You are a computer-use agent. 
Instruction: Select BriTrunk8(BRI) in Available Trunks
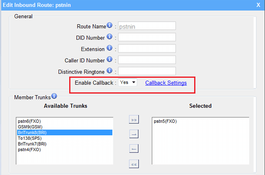[65, 132]
